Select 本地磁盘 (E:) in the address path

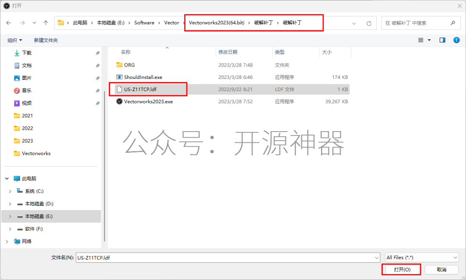110,22
